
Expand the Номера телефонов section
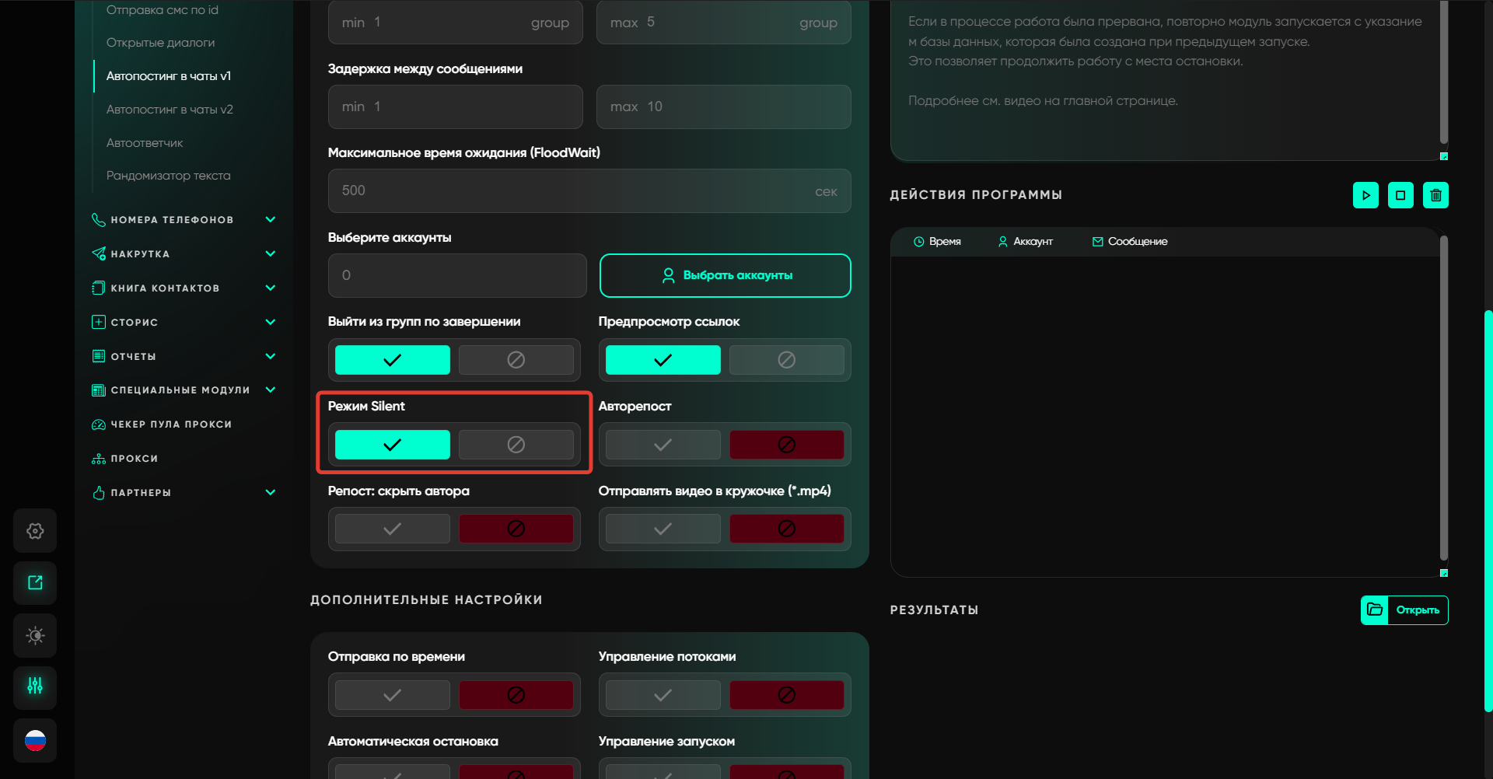click(x=270, y=220)
